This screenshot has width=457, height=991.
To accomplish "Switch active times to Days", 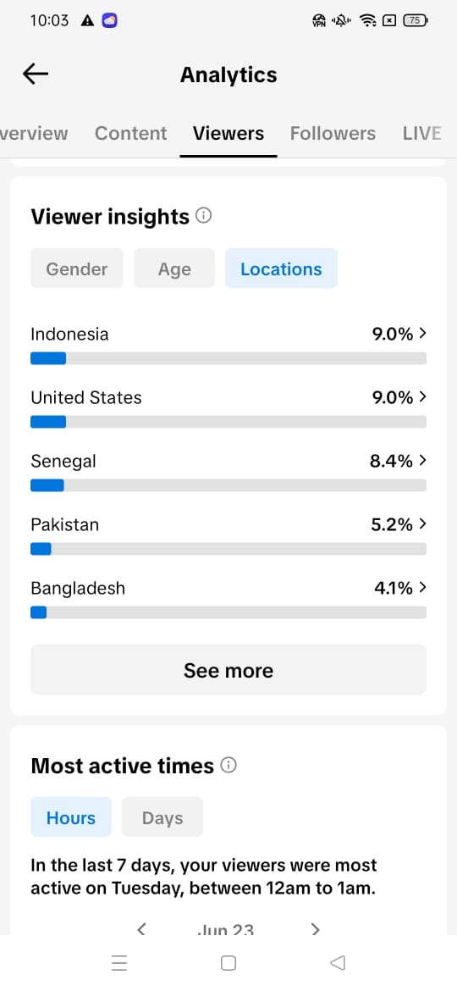I will (x=162, y=817).
